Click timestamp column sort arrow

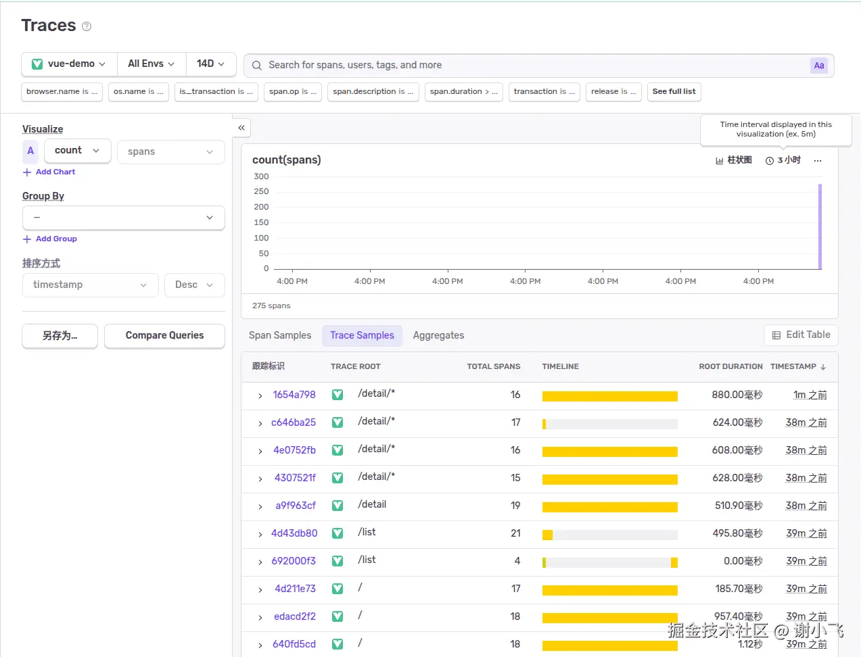(823, 367)
